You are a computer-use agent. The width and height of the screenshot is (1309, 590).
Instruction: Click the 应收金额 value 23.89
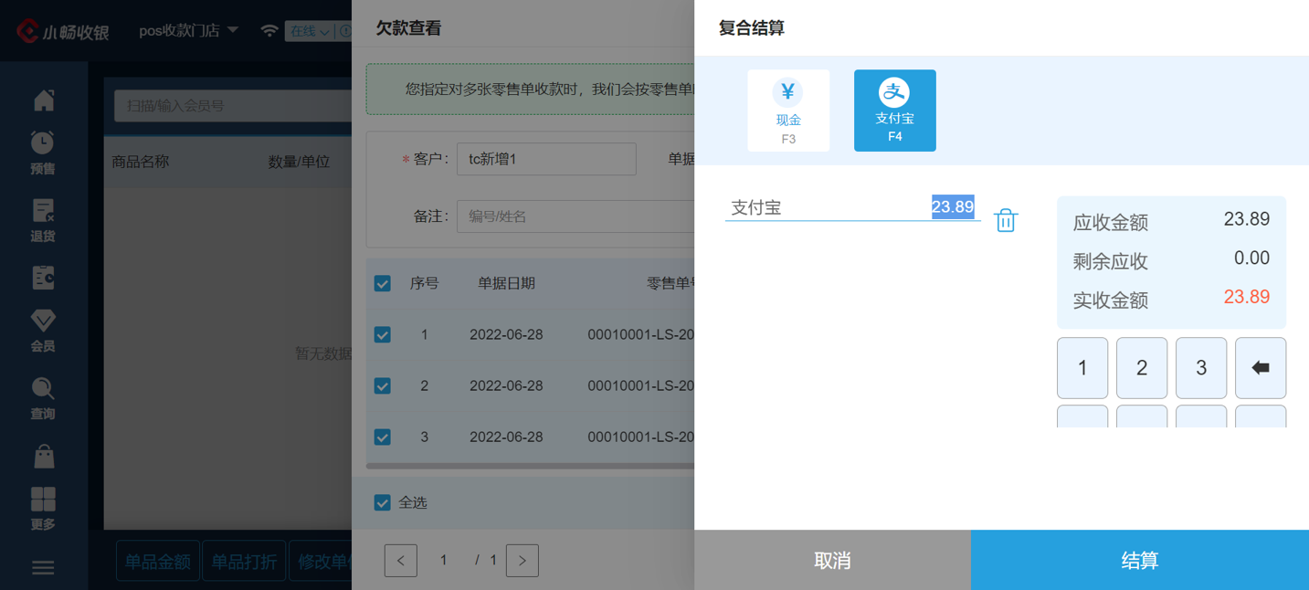pyautogui.click(x=1247, y=219)
